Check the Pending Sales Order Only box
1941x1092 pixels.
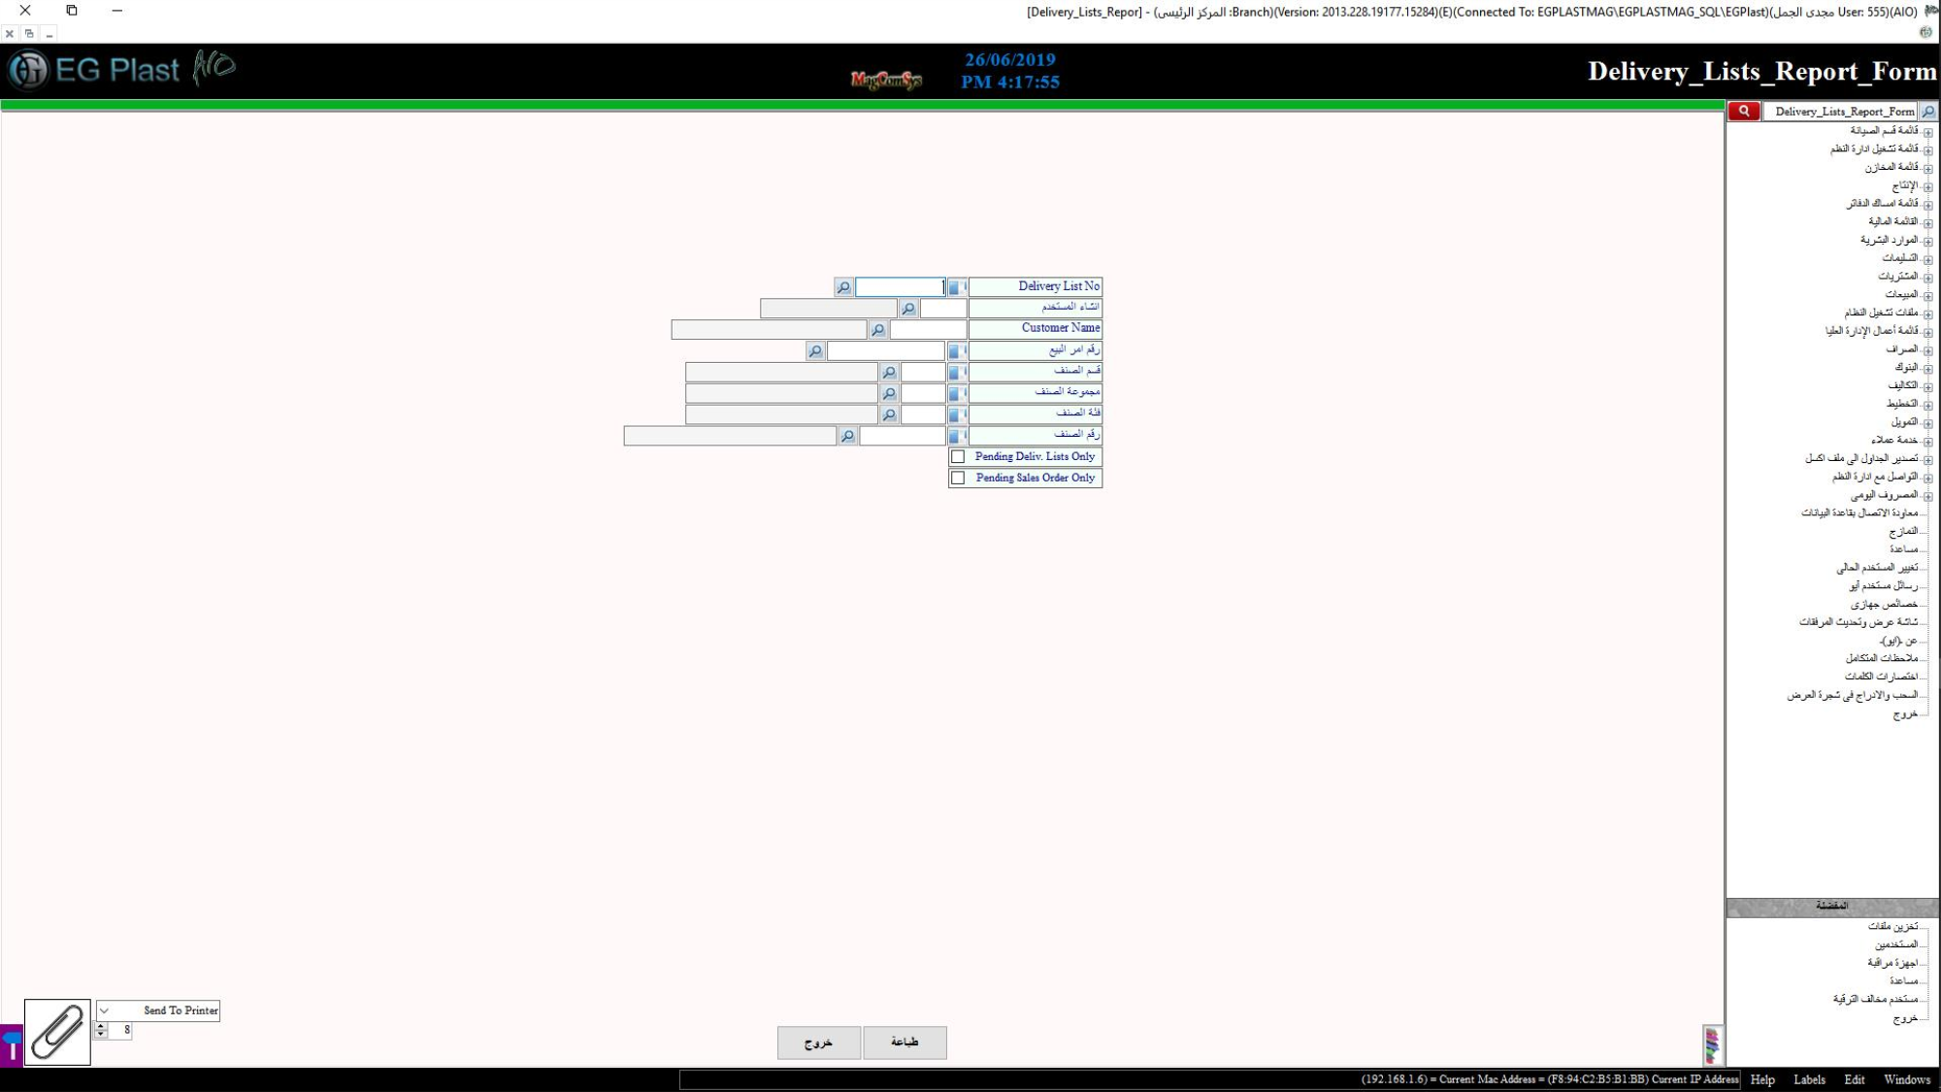958,479
